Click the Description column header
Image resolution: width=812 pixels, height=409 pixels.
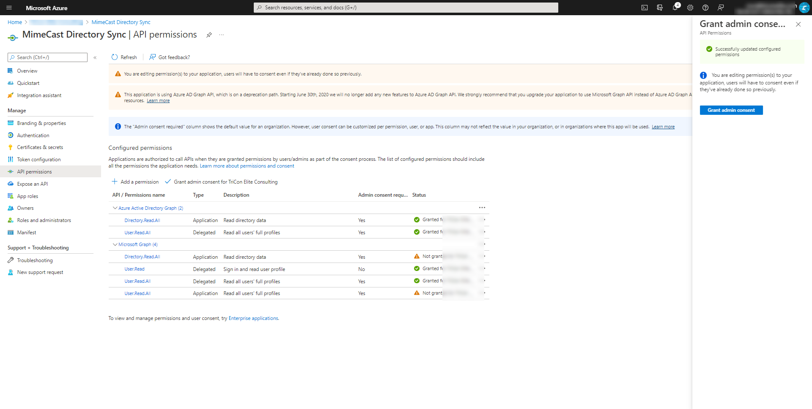[x=236, y=195]
